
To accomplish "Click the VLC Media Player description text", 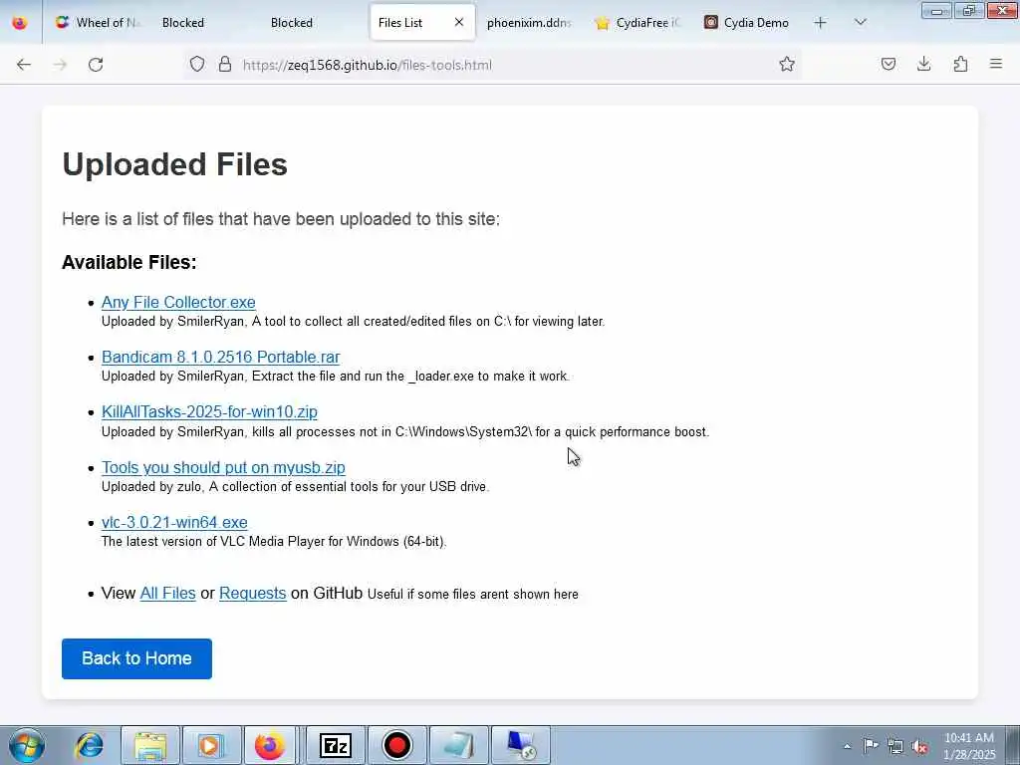I will click(x=274, y=541).
